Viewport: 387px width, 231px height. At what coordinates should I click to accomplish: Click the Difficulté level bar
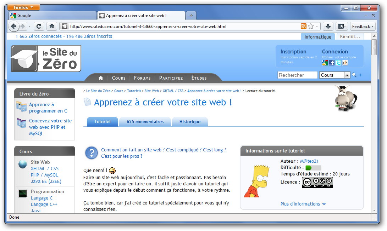click(x=313, y=168)
